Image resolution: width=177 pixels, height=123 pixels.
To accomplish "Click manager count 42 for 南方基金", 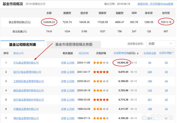I will coord(166,100).
